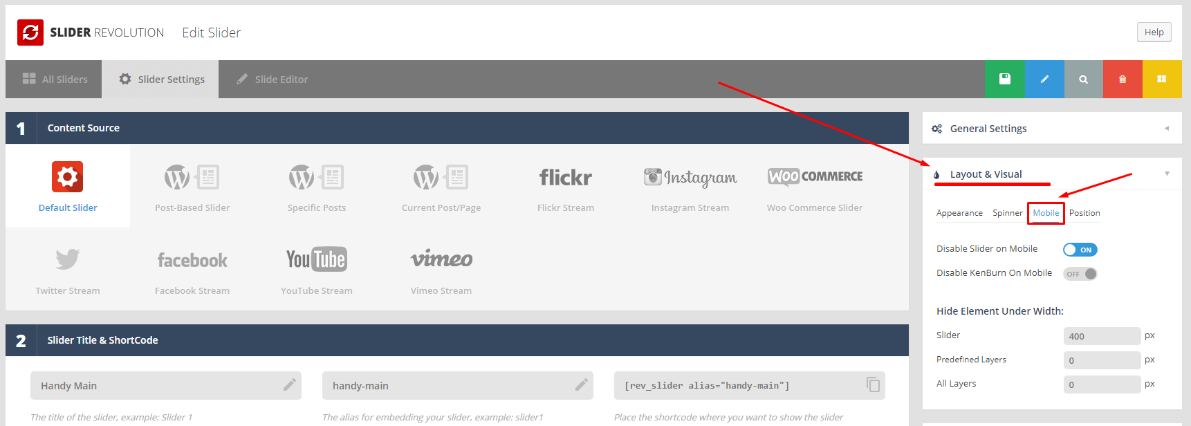1191x426 pixels.
Task: Select the YouTube stream logo
Action: click(x=317, y=259)
